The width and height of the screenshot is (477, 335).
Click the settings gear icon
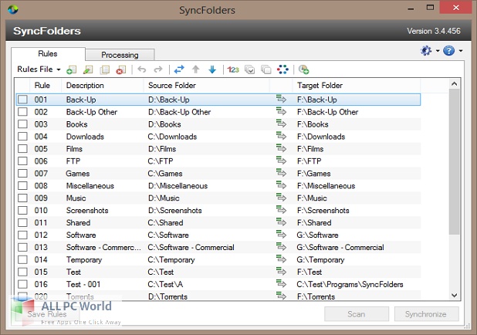[x=426, y=50]
